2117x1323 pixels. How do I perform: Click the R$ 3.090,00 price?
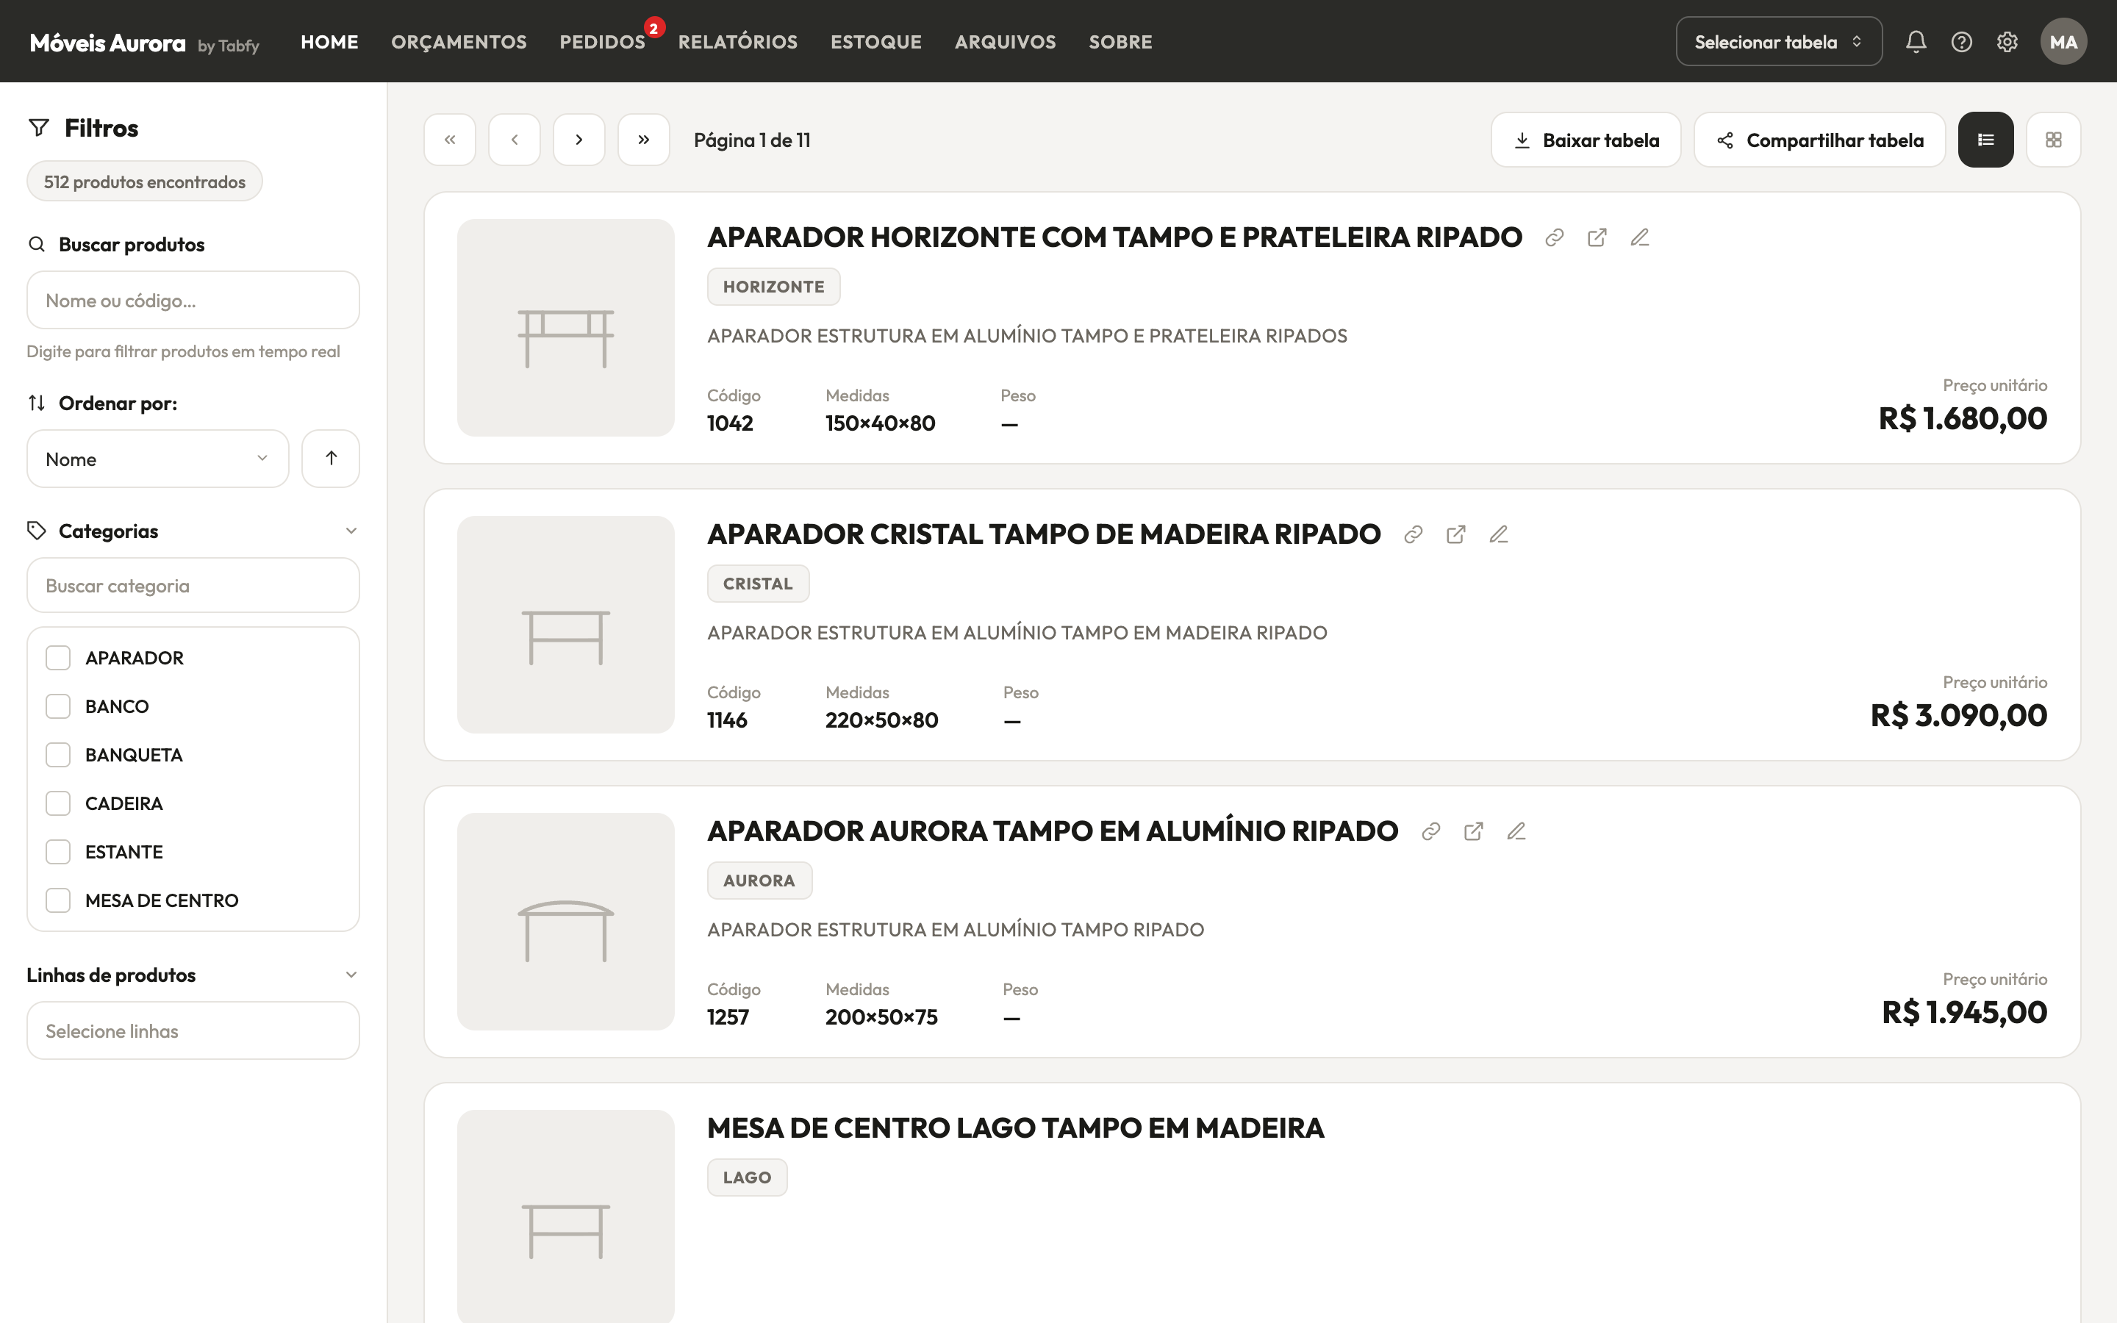[x=1959, y=716]
